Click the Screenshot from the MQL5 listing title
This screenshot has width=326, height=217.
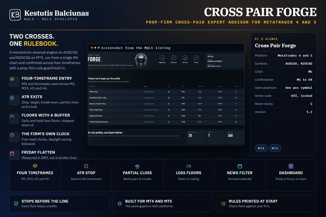(x=136, y=48)
